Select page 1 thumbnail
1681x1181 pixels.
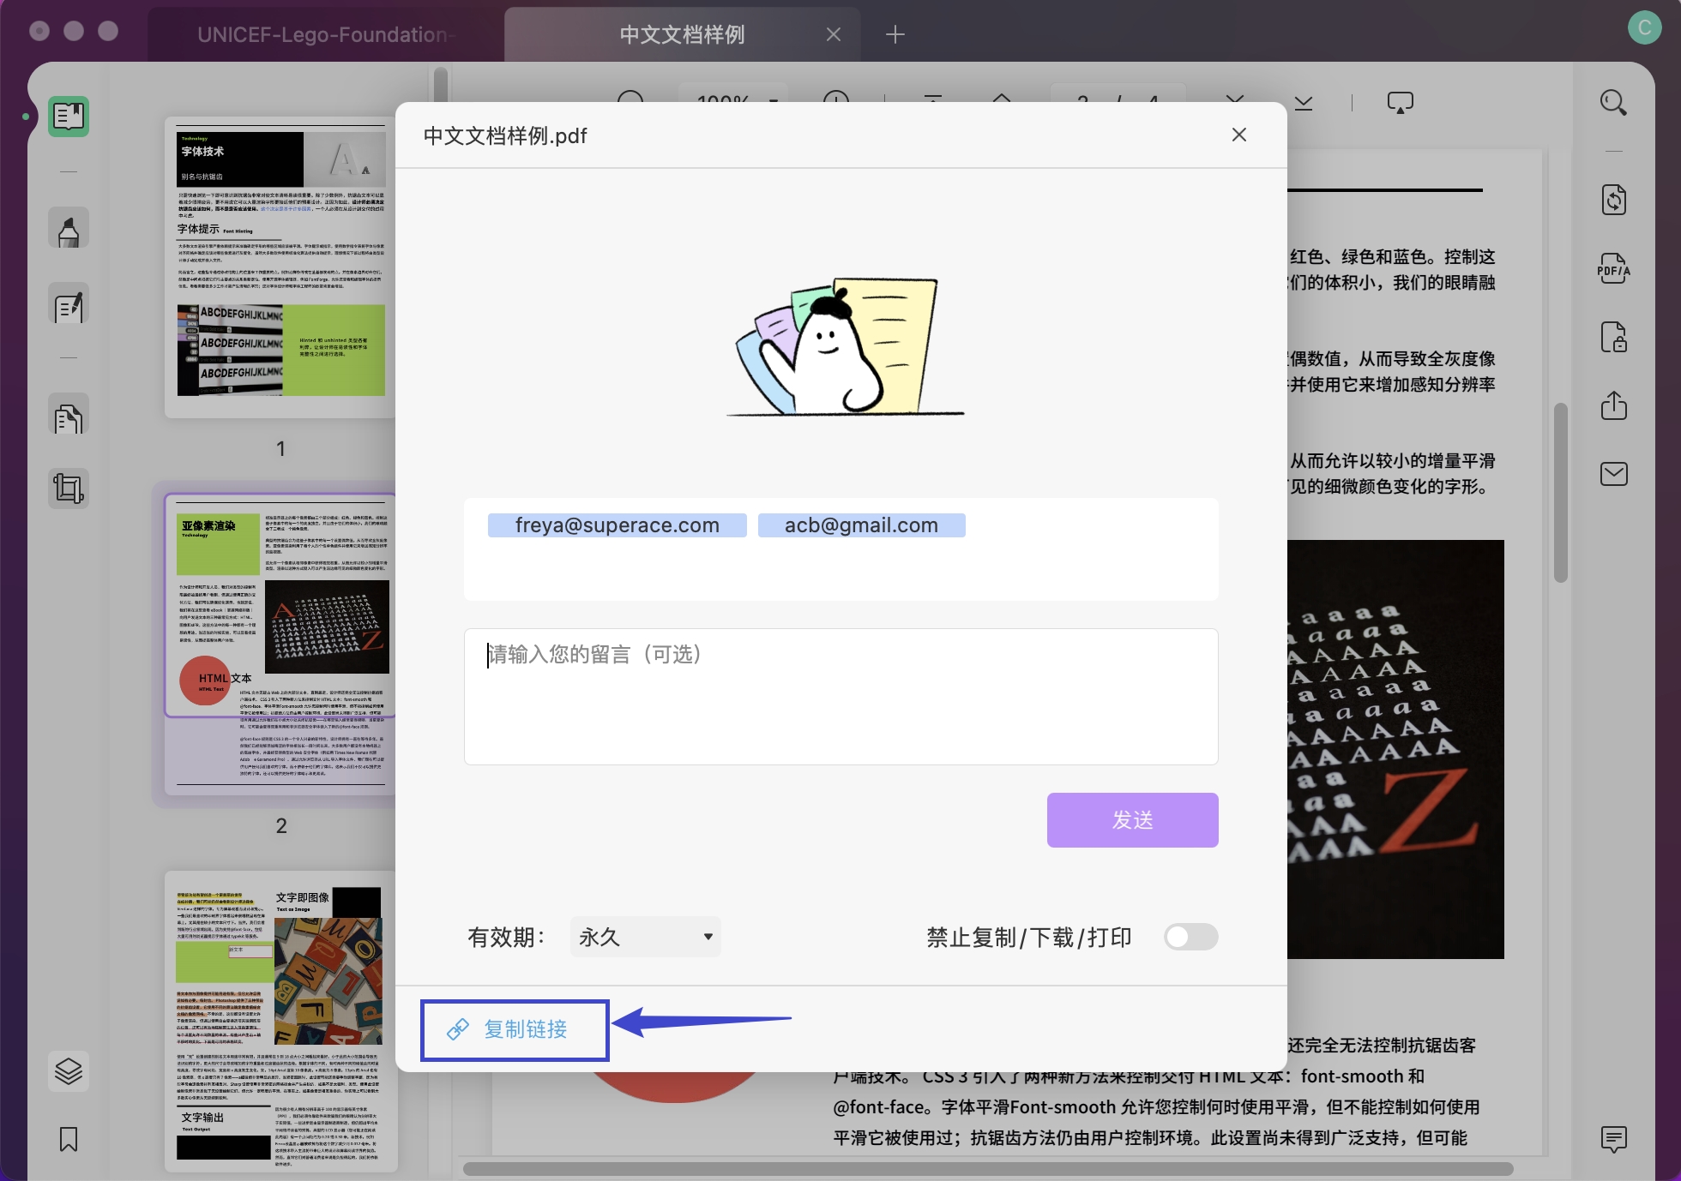coord(280,267)
